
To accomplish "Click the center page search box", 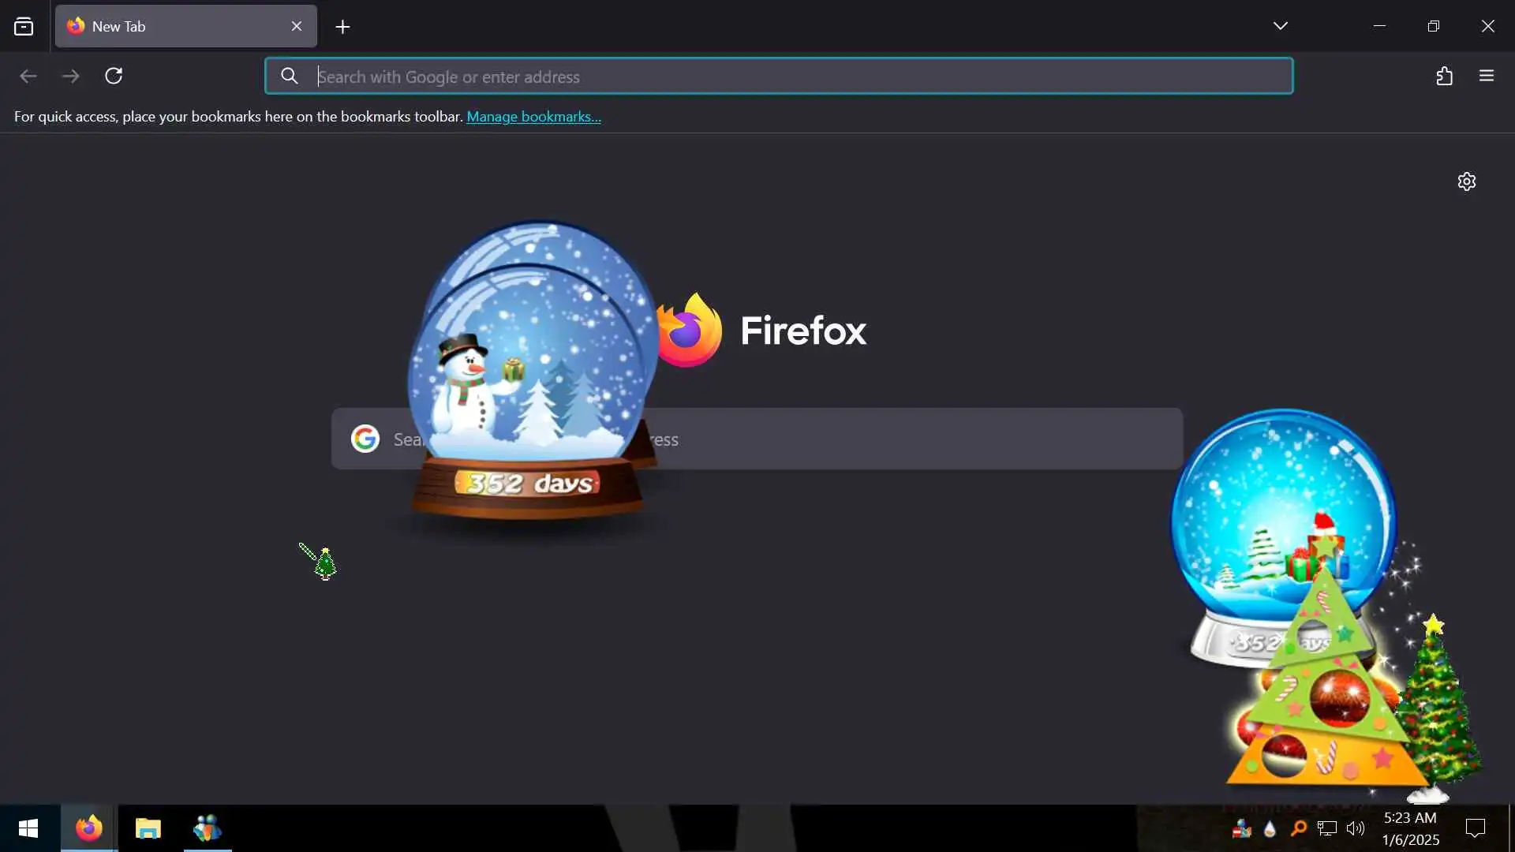I will point(907,439).
